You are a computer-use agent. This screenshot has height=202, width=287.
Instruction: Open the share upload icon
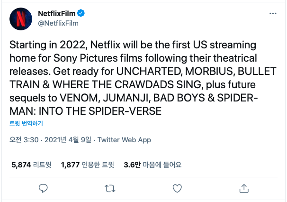(x=244, y=188)
